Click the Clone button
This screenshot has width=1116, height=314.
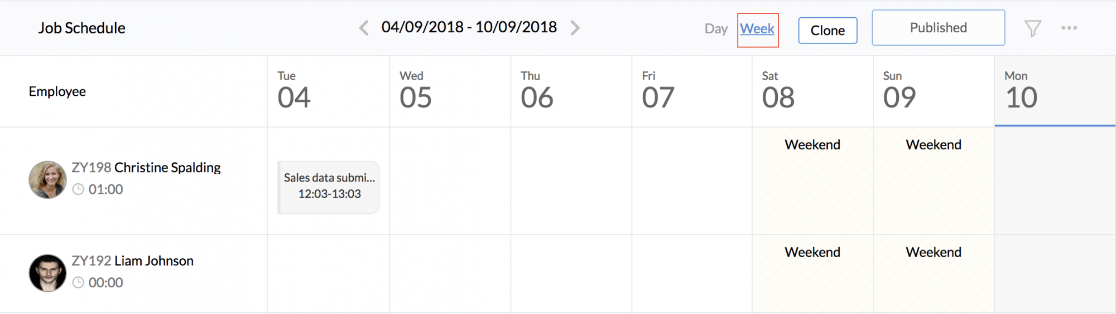(828, 31)
